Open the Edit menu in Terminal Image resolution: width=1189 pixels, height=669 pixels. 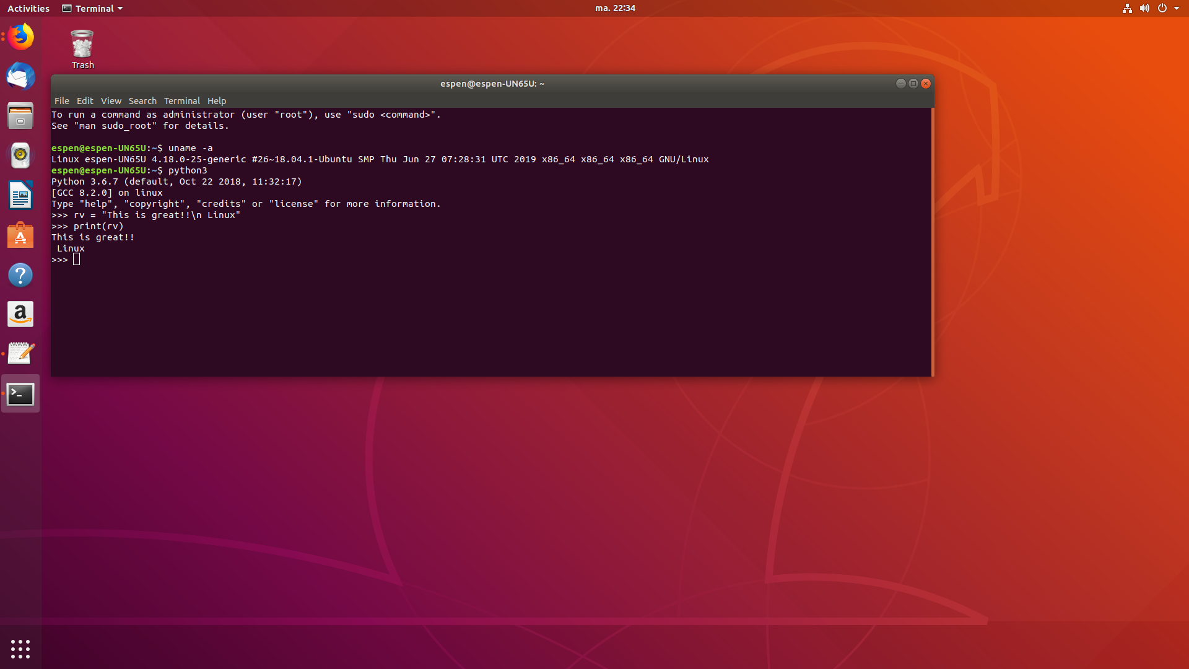click(85, 100)
